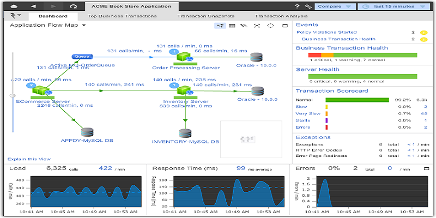The image size is (436, 218).
Task: Click the ECommerce Server tier count badge
Action: pyautogui.click(x=31, y=86)
